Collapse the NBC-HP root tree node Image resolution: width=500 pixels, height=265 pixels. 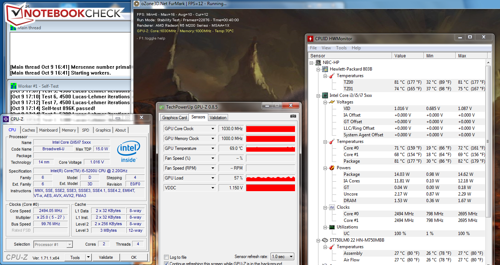pyautogui.click(x=311, y=63)
